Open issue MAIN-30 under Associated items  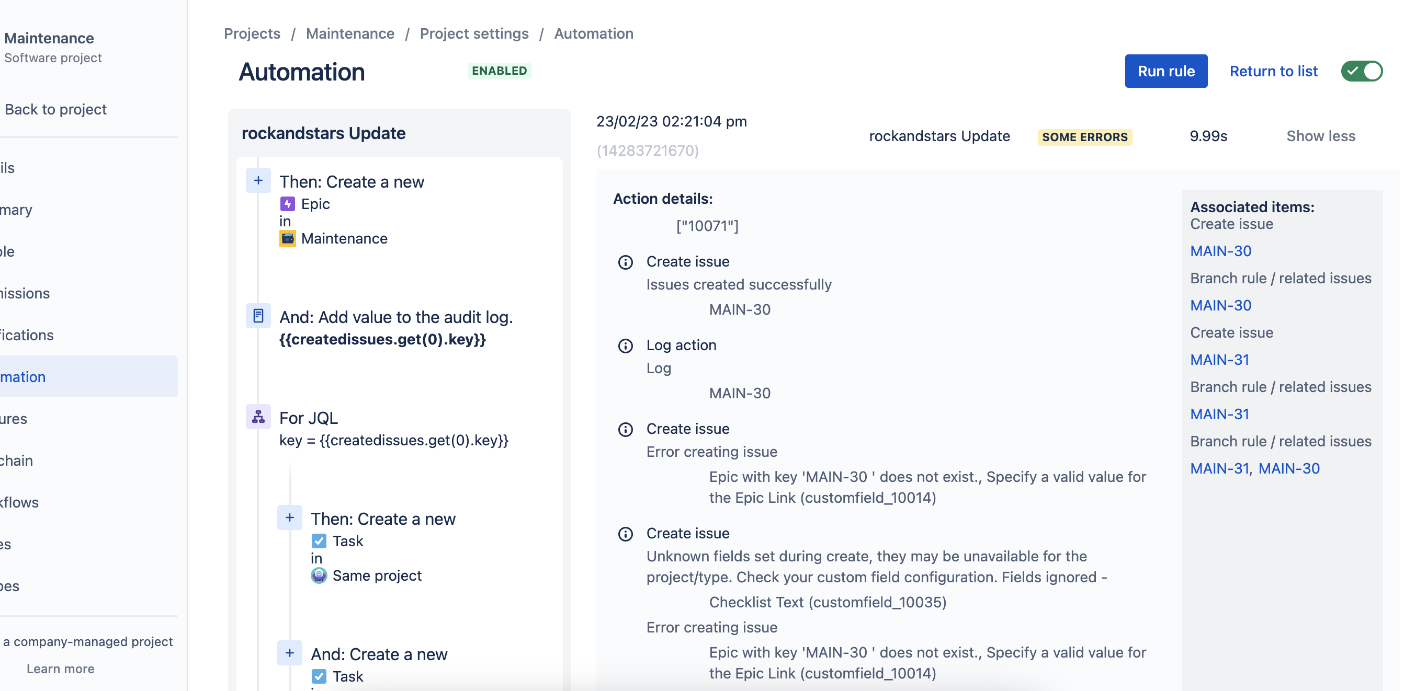click(1220, 251)
